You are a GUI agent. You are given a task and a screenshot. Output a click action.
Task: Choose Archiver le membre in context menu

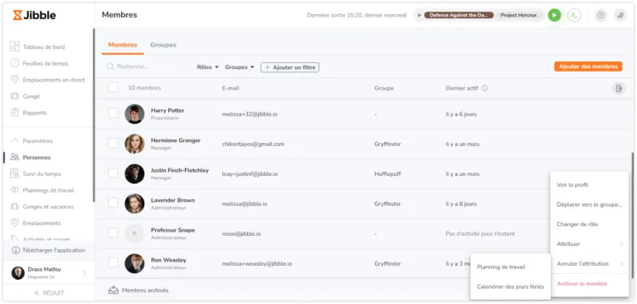581,284
